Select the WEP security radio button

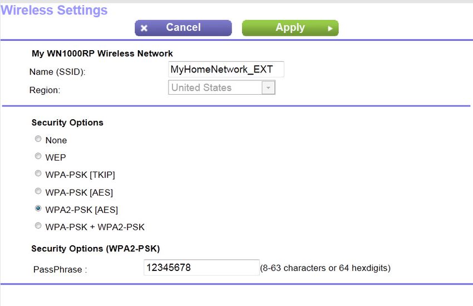(x=38, y=156)
